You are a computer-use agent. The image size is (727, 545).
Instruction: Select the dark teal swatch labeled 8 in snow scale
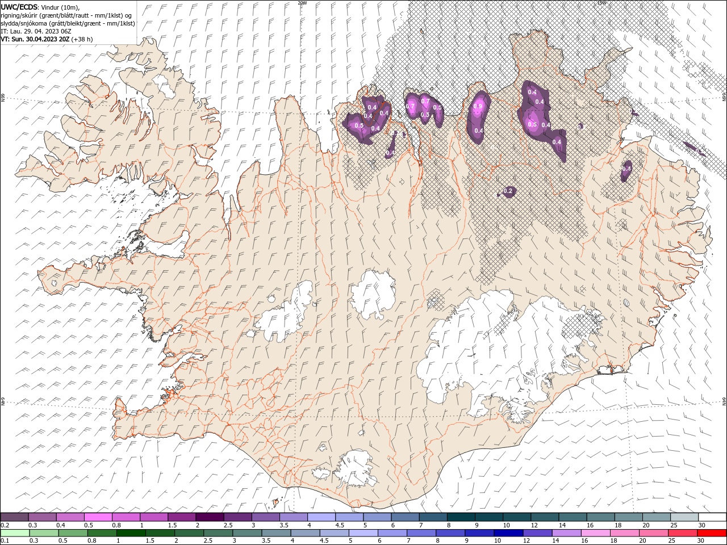pos(461,517)
